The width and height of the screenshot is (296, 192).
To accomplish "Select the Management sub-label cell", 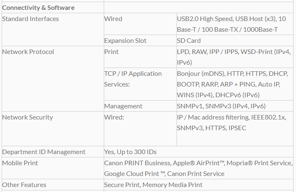I will (123, 106).
